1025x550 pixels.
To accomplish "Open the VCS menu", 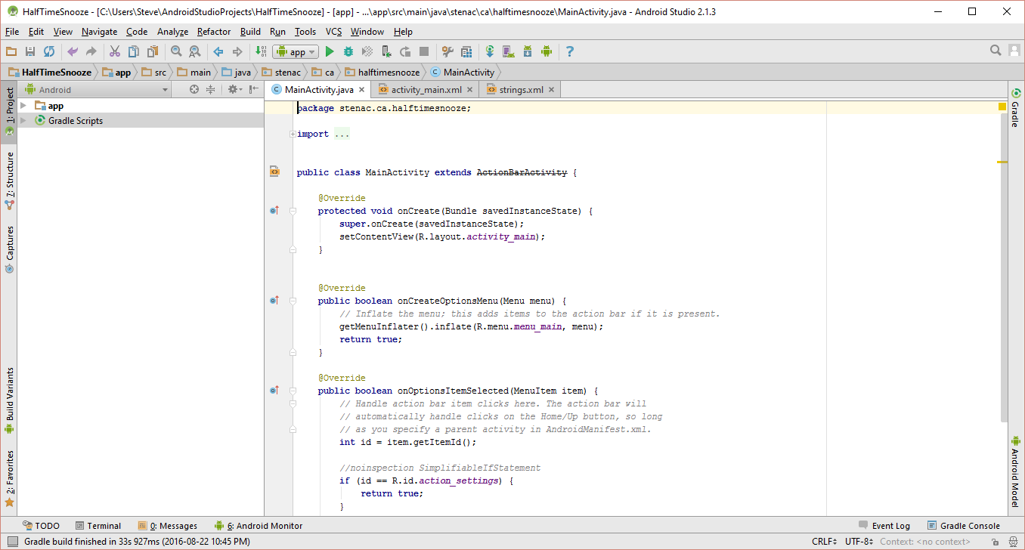I will coord(334,32).
